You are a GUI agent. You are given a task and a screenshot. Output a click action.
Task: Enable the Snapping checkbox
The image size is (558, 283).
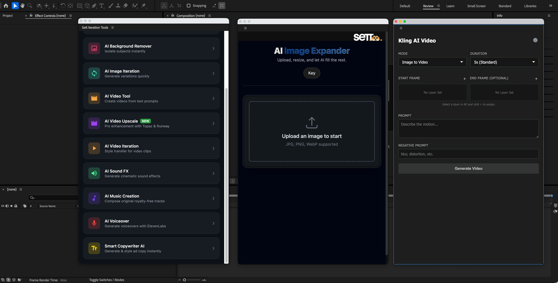click(x=189, y=6)
